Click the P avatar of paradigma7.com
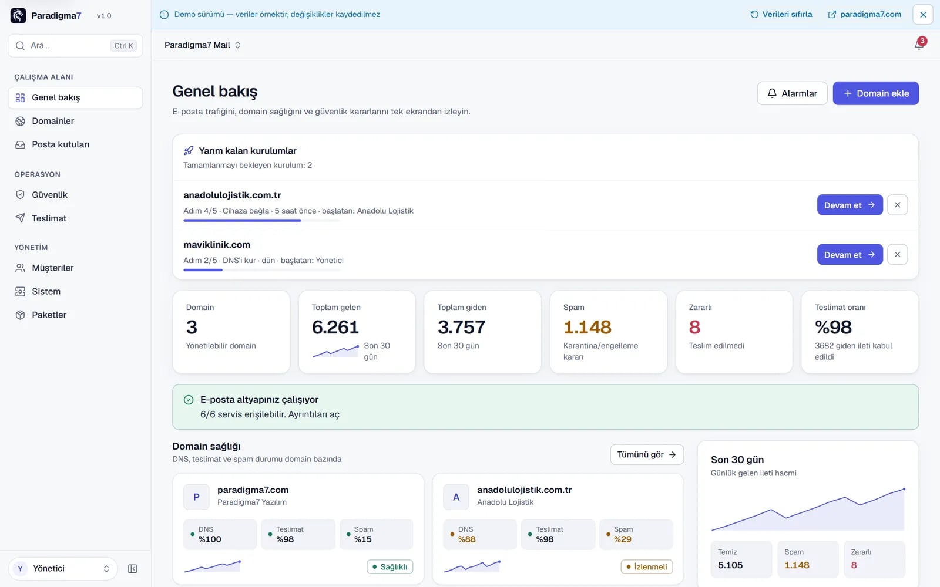Screen dimensions: 940x587 (x=196, y=497)
